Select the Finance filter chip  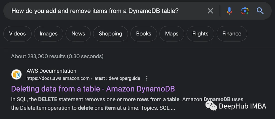point(232,34)
